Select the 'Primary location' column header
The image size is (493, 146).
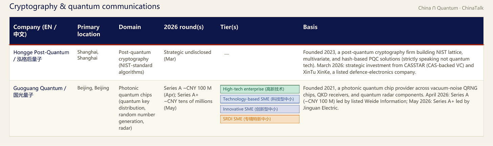click(x=89, y=30)
